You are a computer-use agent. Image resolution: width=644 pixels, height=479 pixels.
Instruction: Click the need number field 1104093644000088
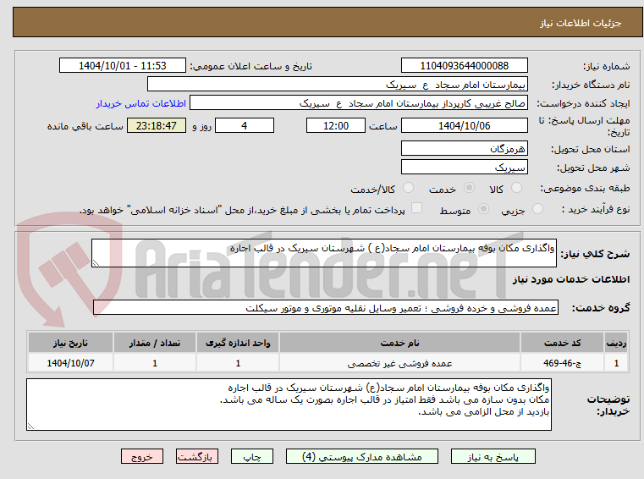tap(464, 66)
